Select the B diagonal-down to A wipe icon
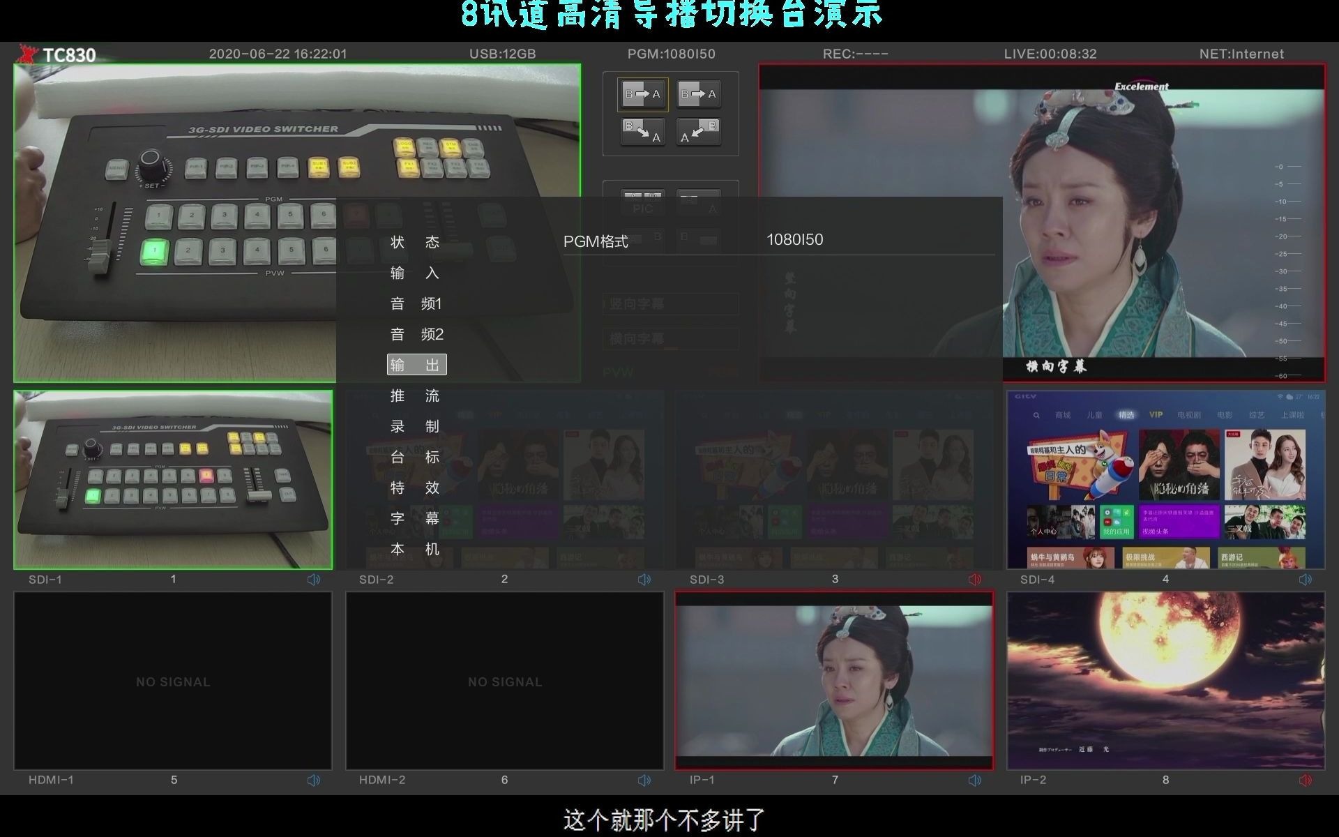Image resolution: width=1339 pixels, height=837 pixels. click(x=642, y=131)
